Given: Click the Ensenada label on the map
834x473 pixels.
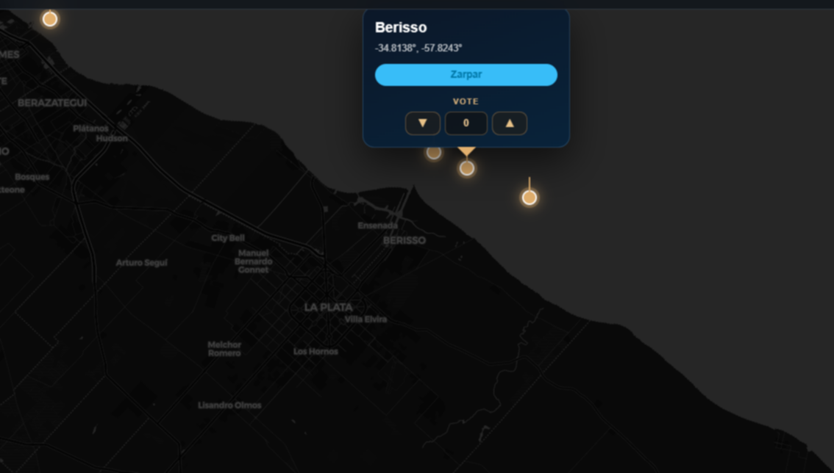Looking at the screenshot, I should pos(377,225).
